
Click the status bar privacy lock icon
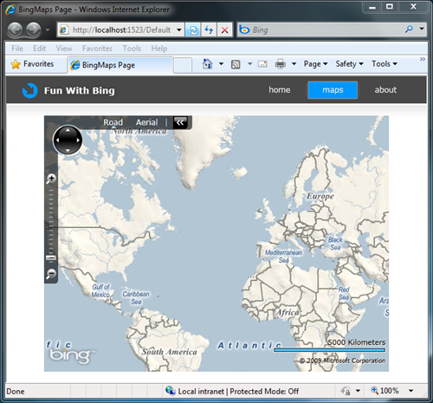click(x=346, y=391)
